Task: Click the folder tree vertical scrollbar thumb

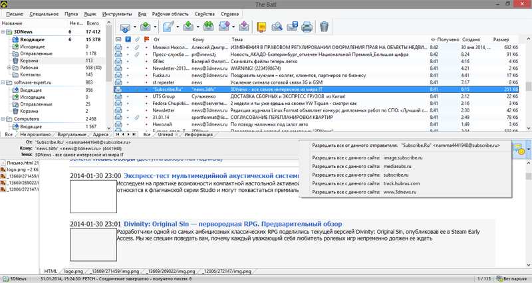Action: pyautogui.click(x=108, y=54)
